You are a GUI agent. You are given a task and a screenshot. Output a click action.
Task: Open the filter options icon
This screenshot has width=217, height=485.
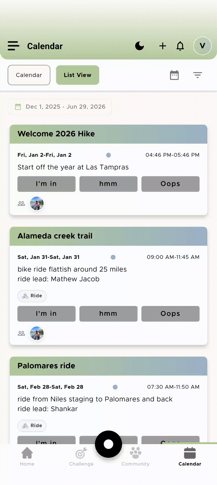pyautogui.click(x=198, y=75)
